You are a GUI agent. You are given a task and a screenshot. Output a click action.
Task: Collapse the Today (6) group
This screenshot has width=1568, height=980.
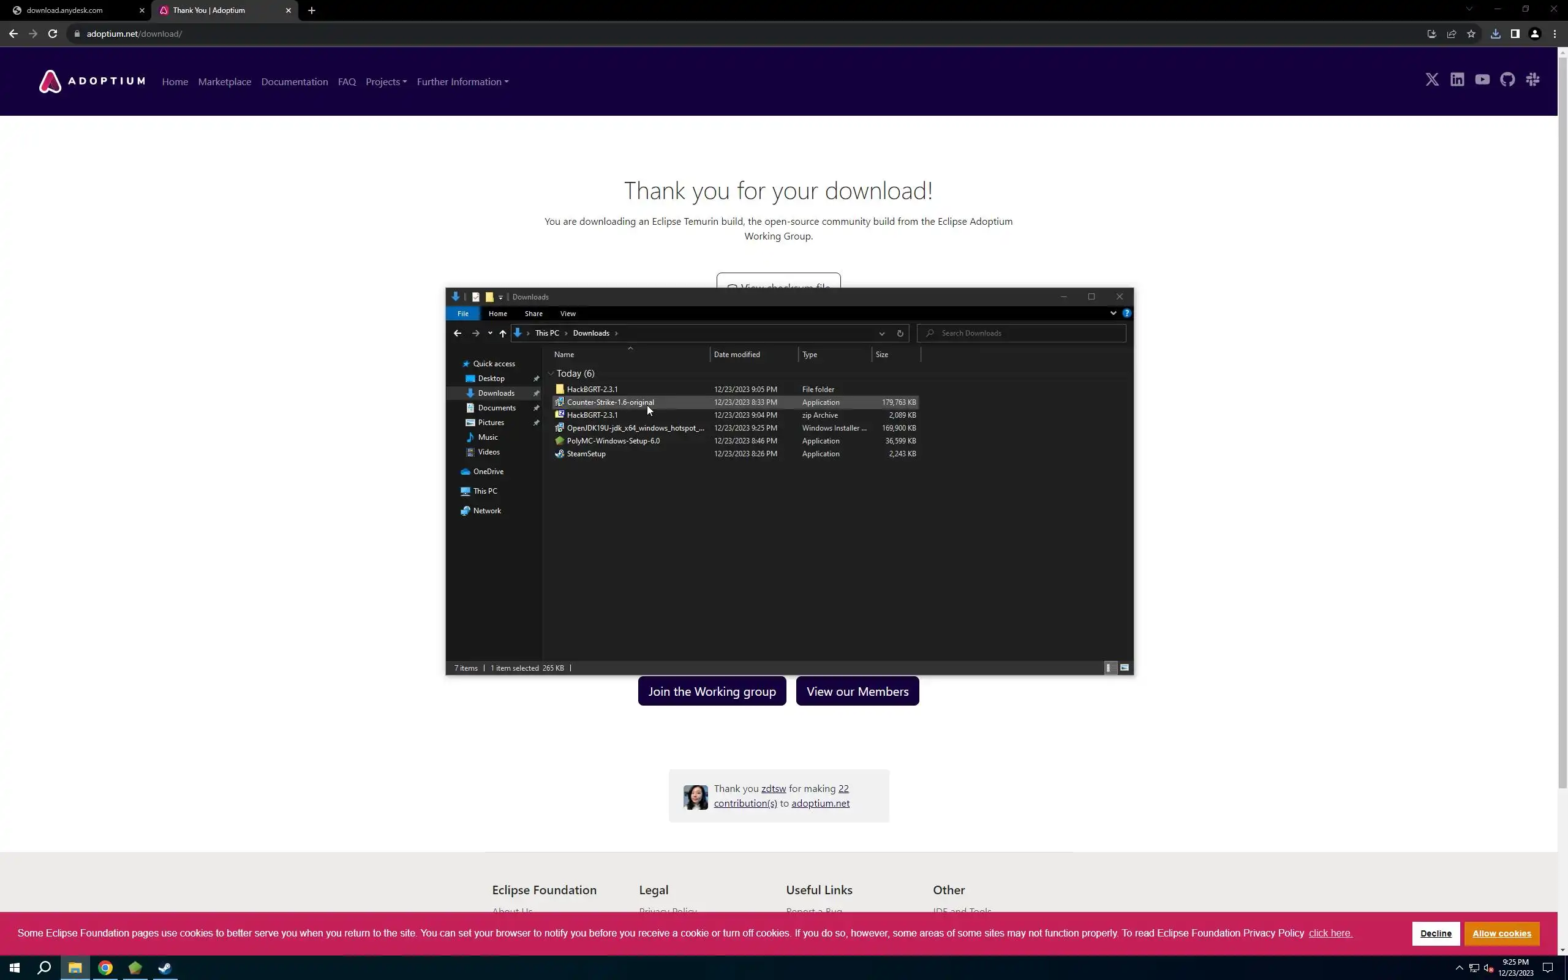click(x=551, y=374)
